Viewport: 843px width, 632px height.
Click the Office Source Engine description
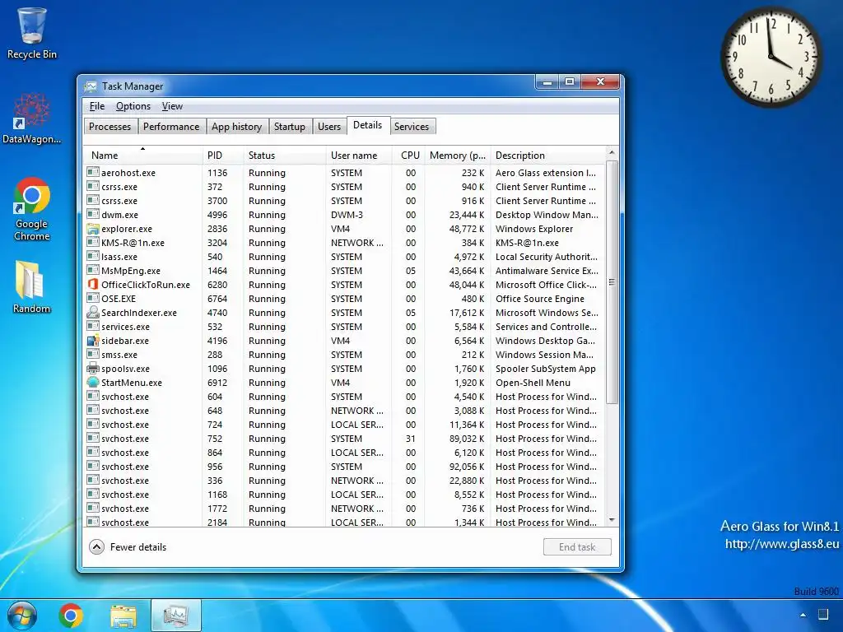coord(540,299)
